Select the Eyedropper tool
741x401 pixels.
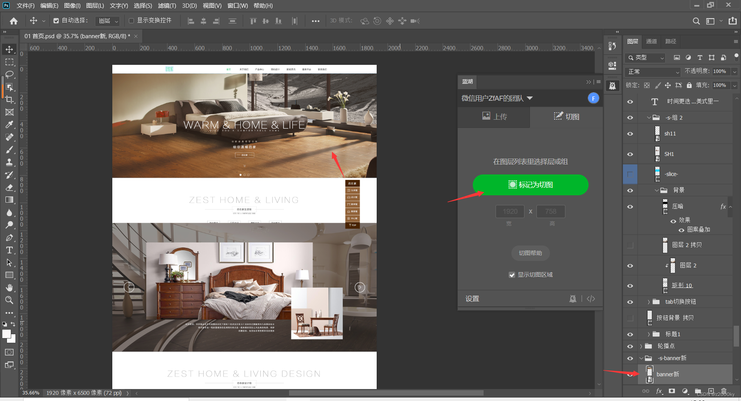[x=9, y=124]
